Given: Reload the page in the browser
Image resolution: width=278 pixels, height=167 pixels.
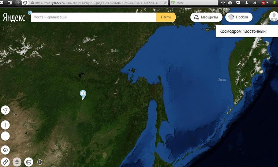Looking at the screenshot, I should (x=165, y=3).
